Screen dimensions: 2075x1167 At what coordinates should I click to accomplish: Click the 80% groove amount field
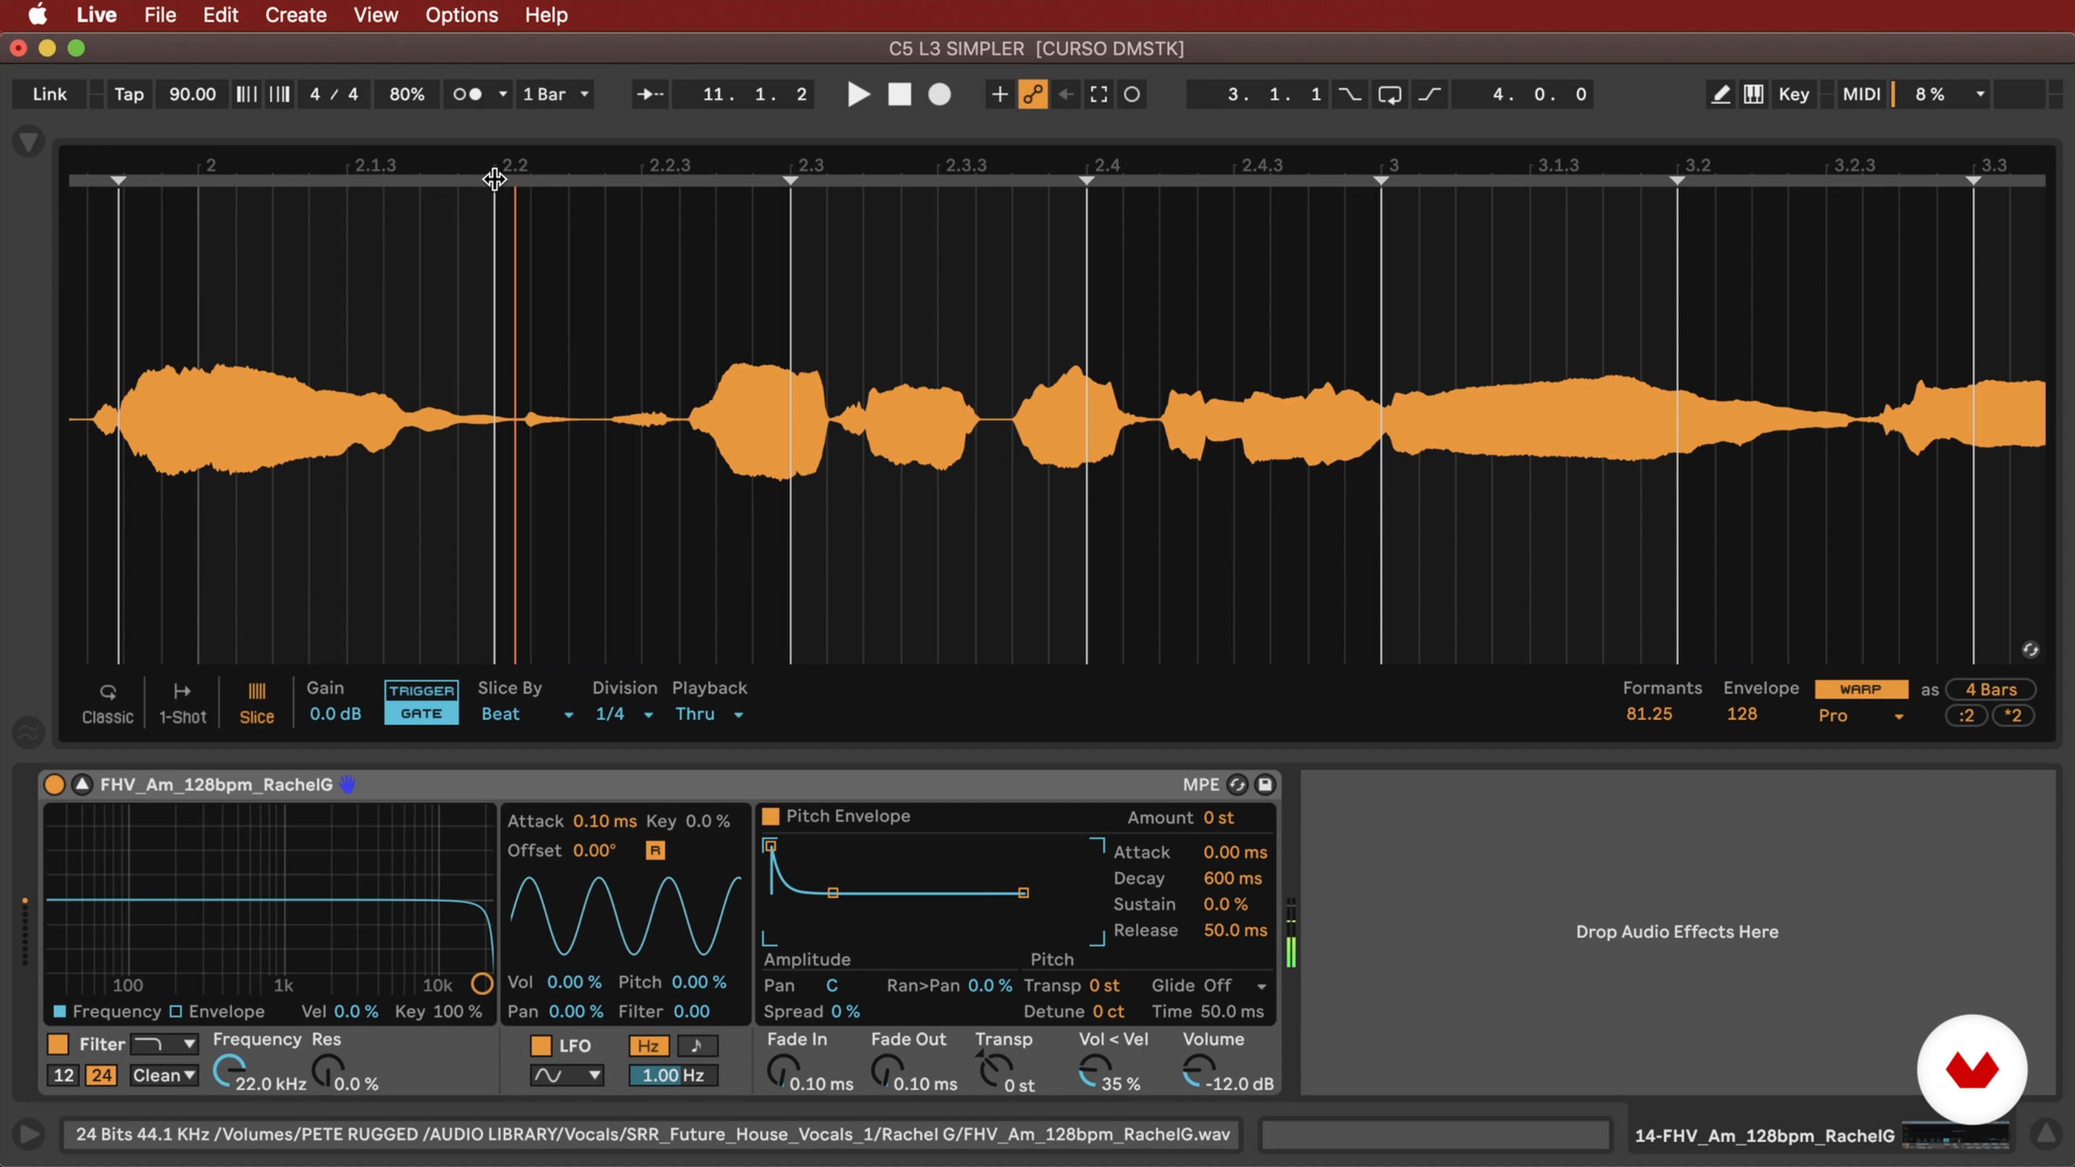click(407, 94)
